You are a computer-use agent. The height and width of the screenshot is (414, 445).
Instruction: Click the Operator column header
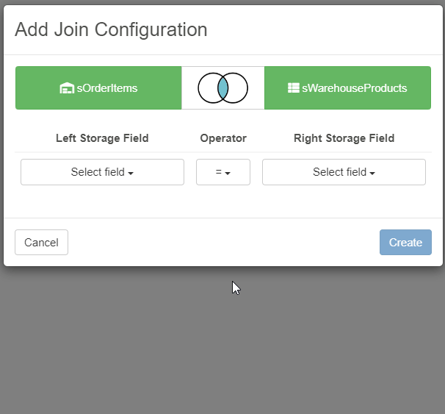[223, 138]
